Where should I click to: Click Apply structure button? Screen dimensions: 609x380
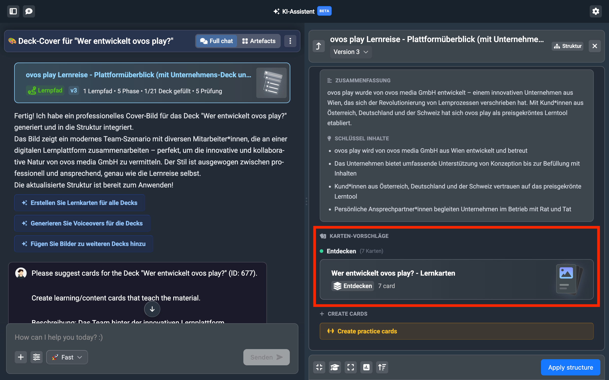570,367
